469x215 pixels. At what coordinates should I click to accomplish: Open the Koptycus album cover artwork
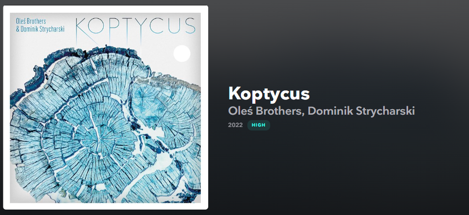coord(105,108)
